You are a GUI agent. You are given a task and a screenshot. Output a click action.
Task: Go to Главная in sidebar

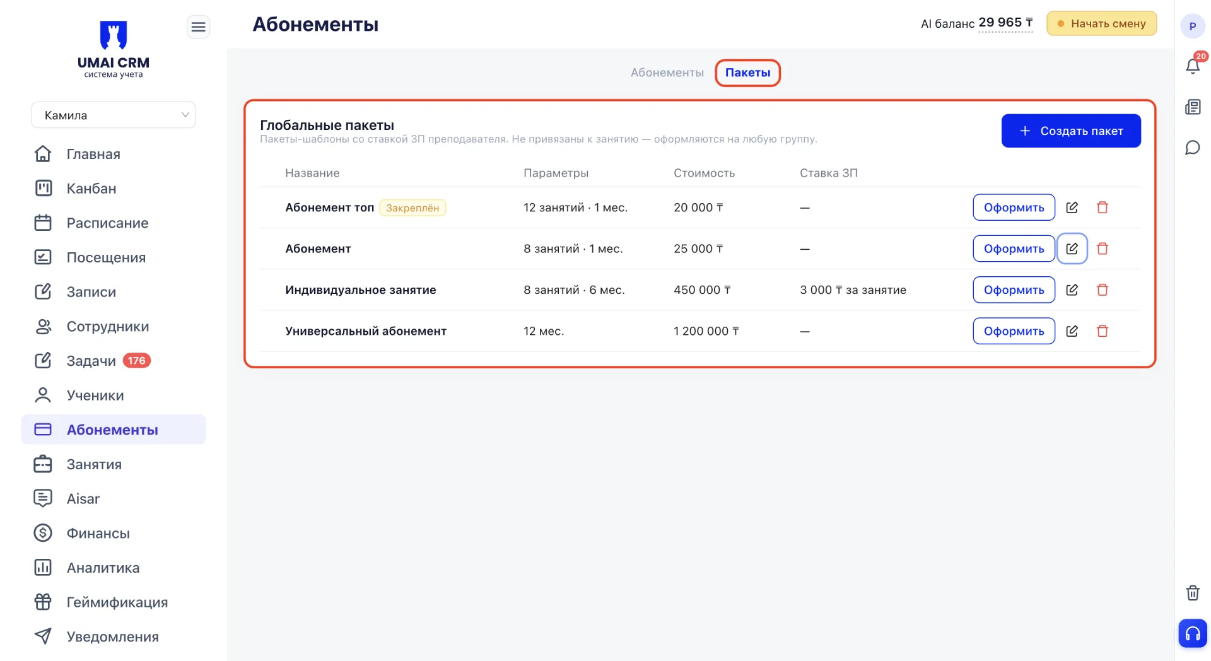93,154
